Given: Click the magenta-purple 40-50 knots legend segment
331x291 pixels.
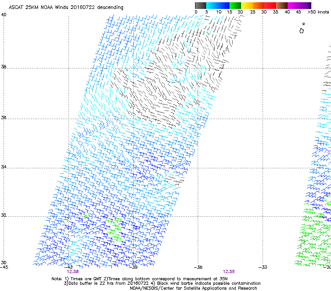Looking at the screenshot, I should (299, 5).
